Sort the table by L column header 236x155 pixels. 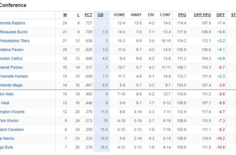coord(78,15)
